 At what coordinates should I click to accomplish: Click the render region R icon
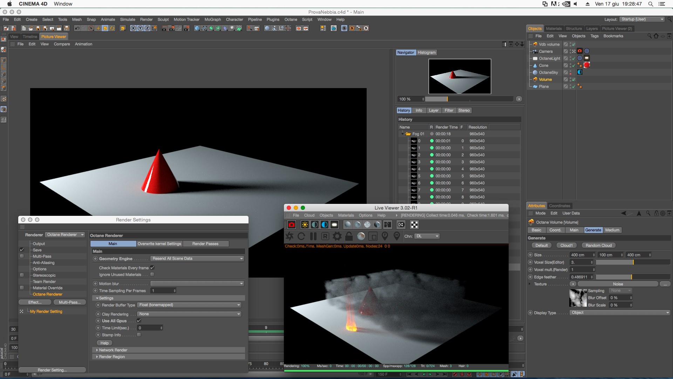325,236
